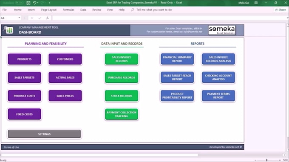Screen dimensions: 289x162
Task: Open the Formulas tab
Action: pos(68,10)
